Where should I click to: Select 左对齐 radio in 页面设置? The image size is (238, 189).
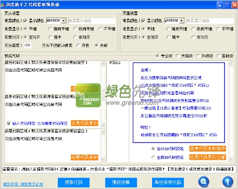point(143,37)
